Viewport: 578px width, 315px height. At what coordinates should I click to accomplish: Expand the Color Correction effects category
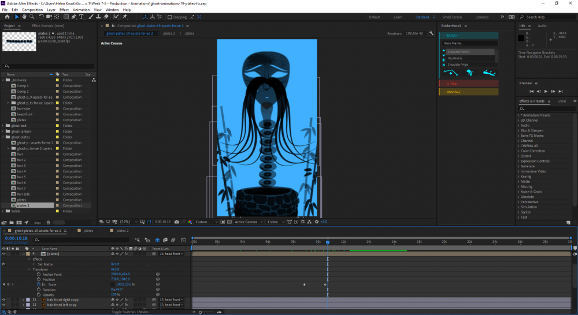pos(518,151)
